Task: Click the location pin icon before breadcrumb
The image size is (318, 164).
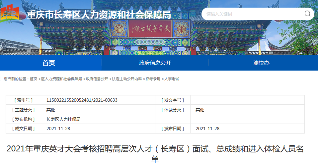Action: 2,79
